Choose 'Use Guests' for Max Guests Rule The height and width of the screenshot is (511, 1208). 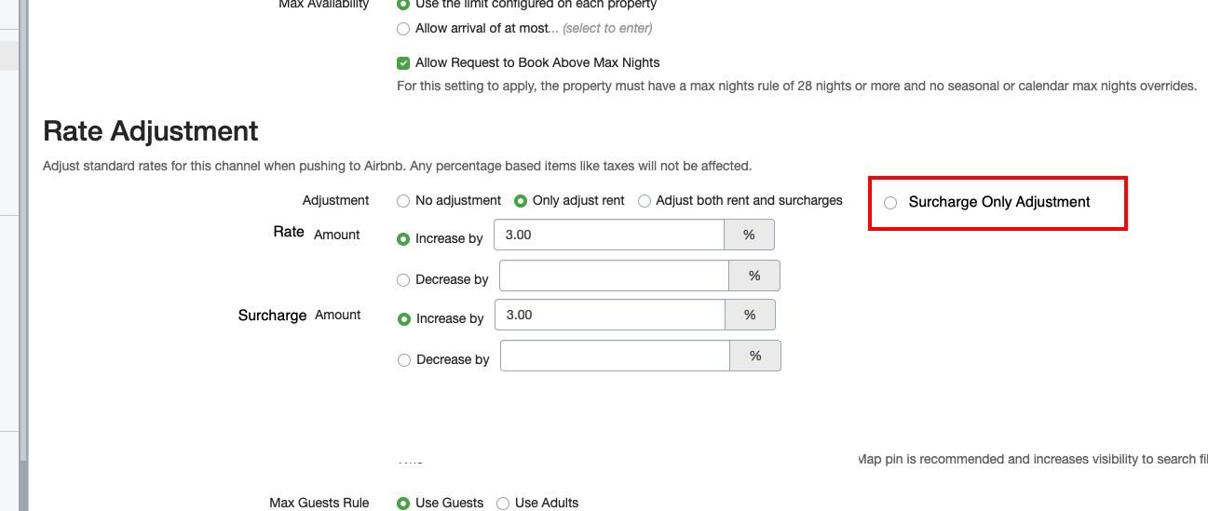[x=403, y=504]
